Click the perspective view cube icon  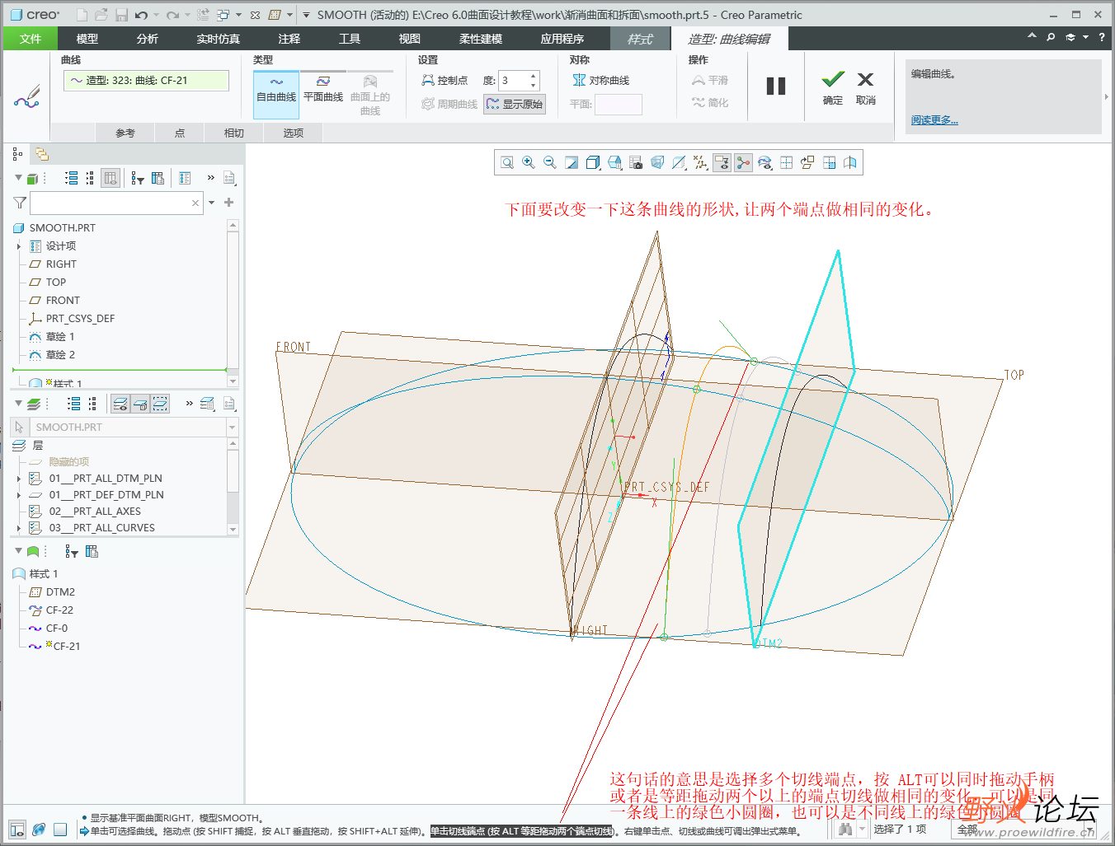coord(657,163)
